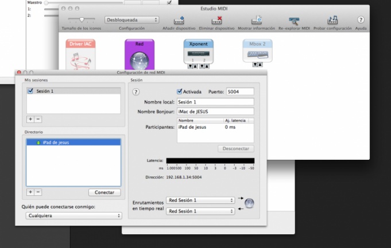Toggle the Sesión 1 session checkbox
Screen dimensions: 391x248
(30, 91)
